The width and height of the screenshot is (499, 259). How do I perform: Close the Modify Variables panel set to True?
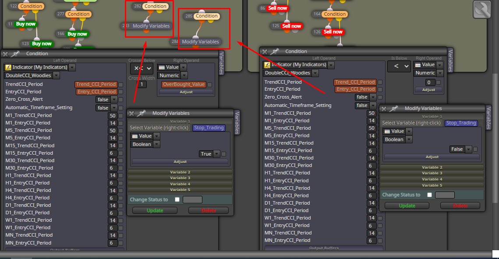[132, 113]
